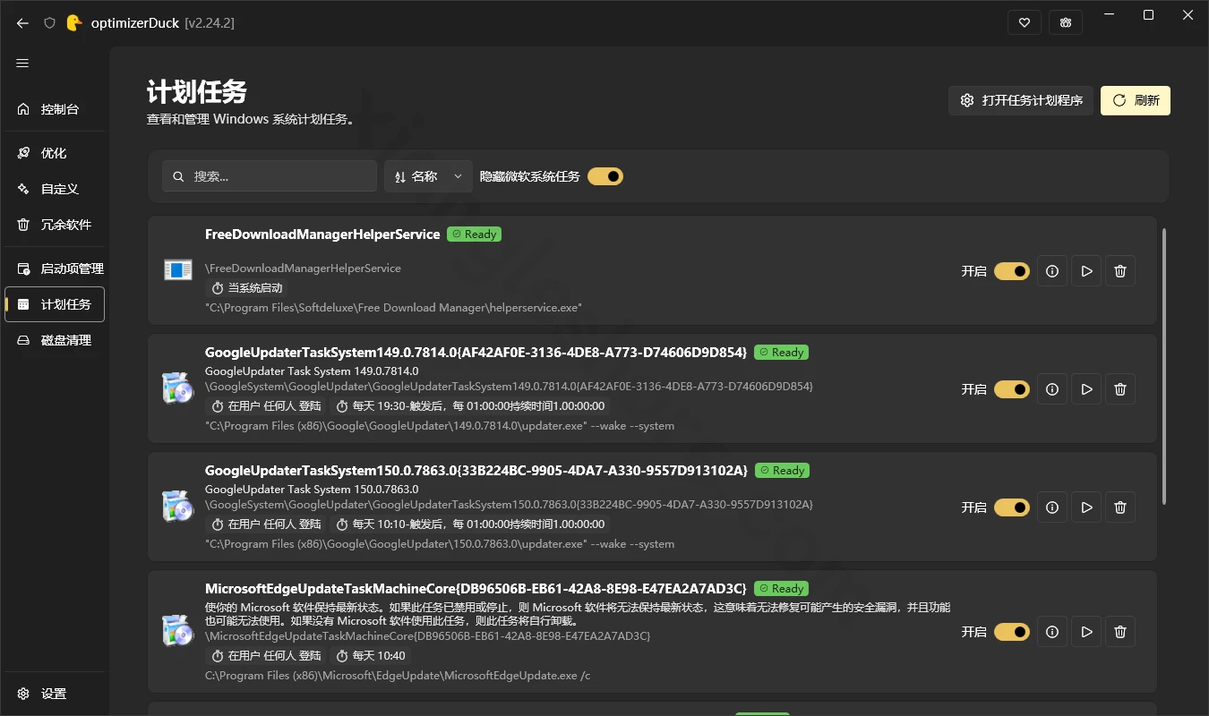Click GoogleUpdaterTaskSystem150 installer icon
This screenshot has height=716, width=1209.
coord(177,507)
